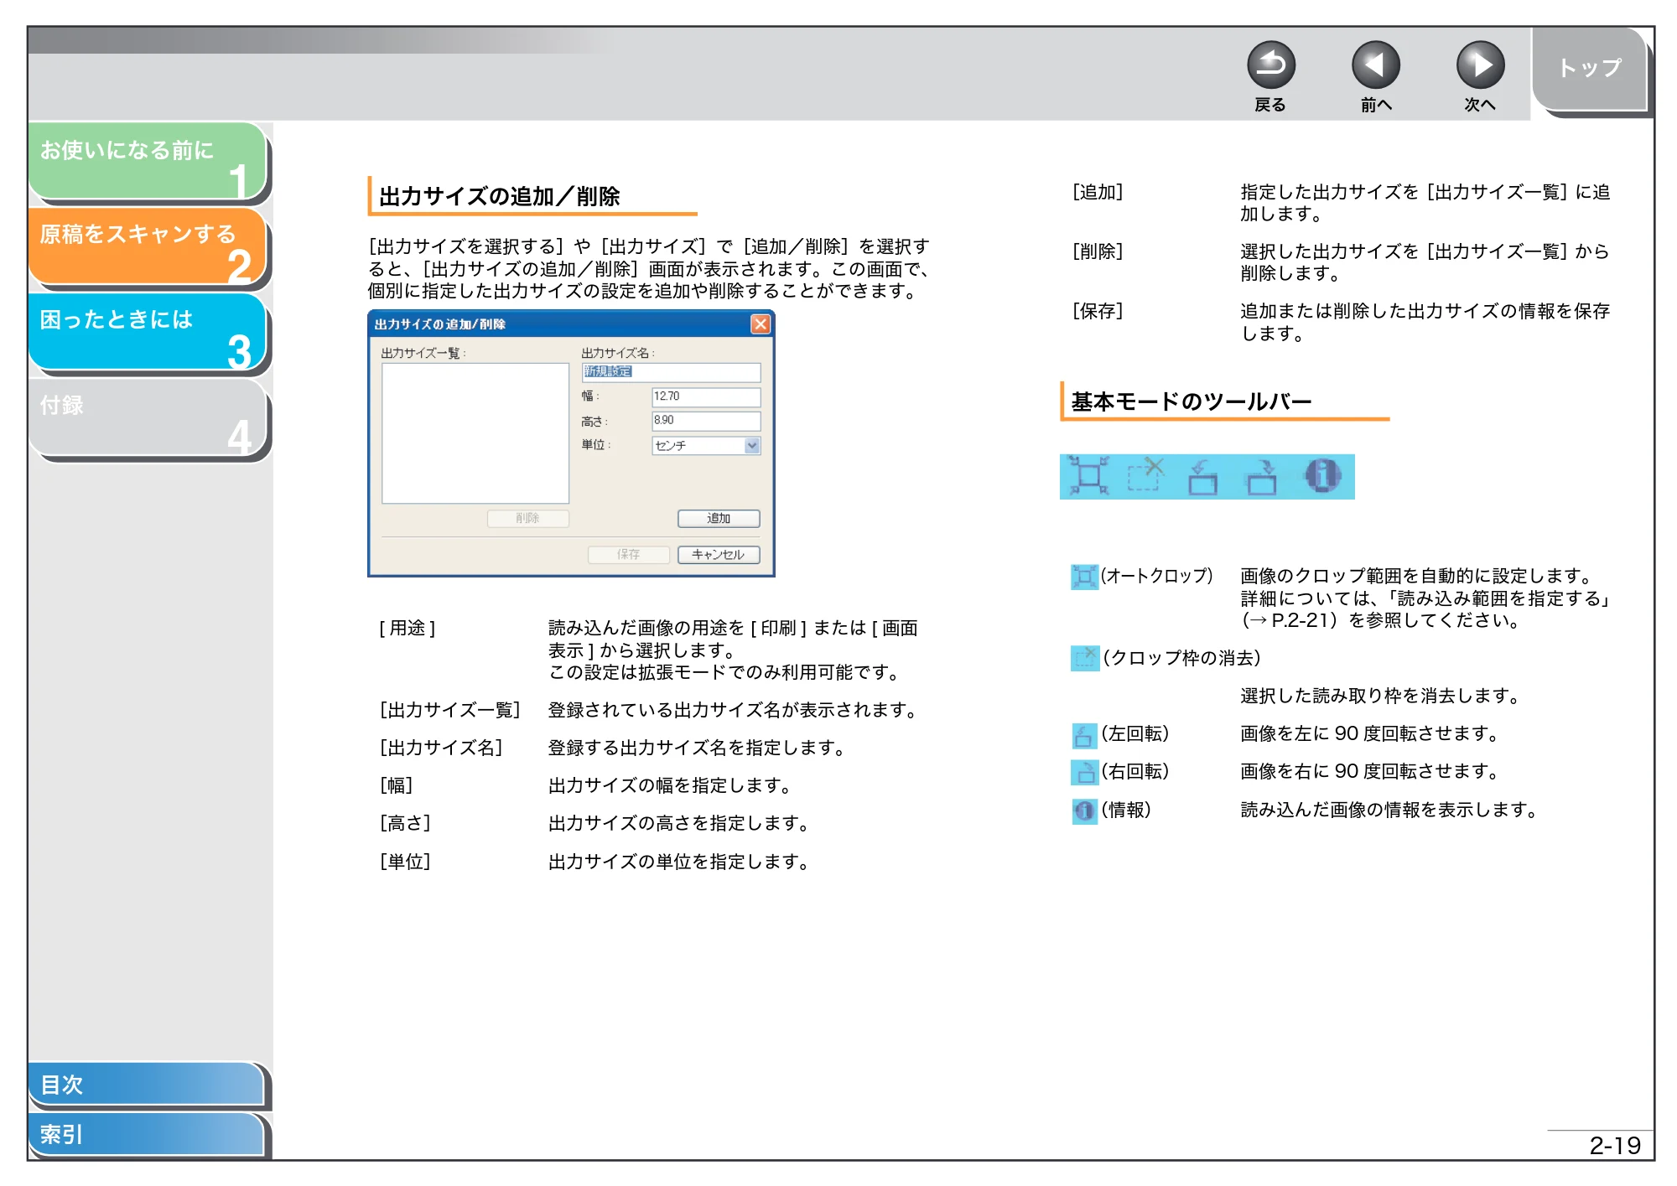Click small icon beside (左回転)

(1084, 735)
